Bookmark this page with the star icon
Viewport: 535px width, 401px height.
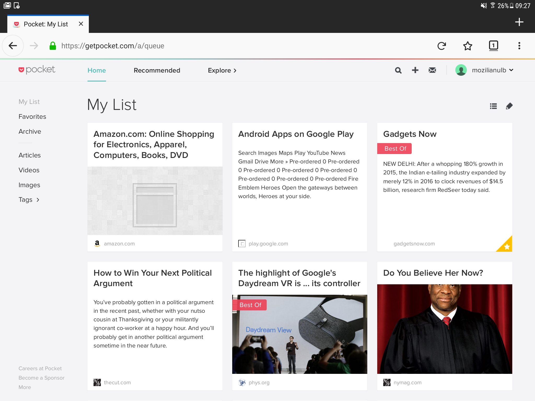pyautogui.click(x=468, y=46)
